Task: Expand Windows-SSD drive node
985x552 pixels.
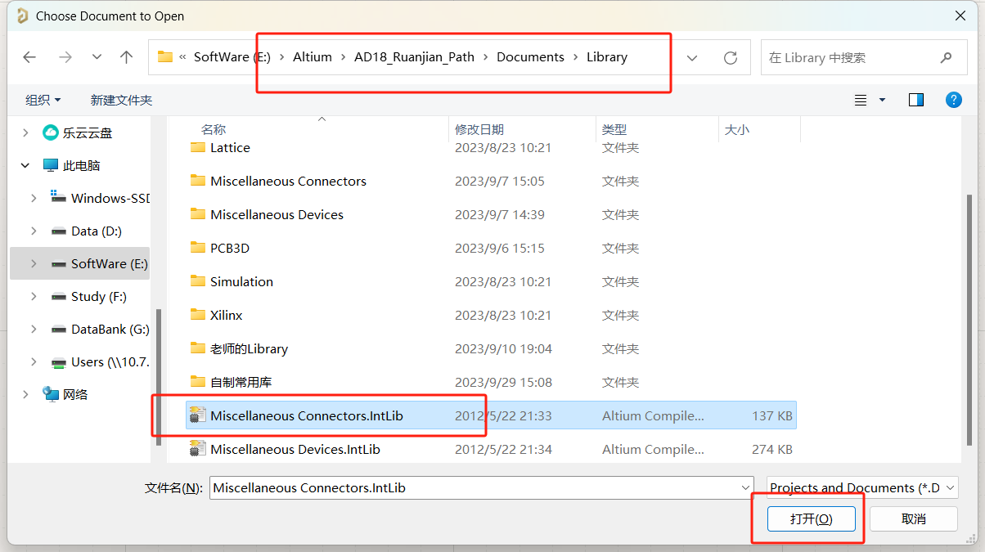Action: click(x=34, y=198)
